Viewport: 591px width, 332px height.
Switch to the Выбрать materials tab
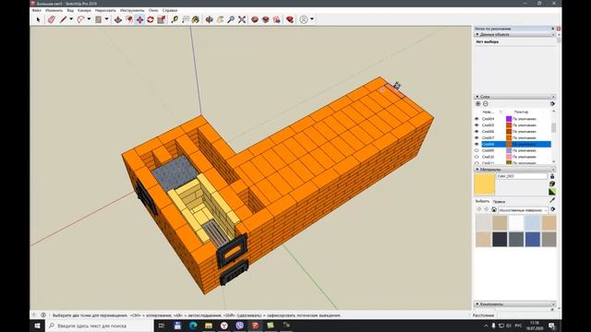482,201
